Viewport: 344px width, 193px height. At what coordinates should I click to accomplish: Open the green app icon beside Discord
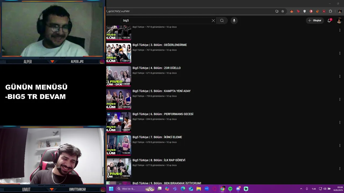246,189
